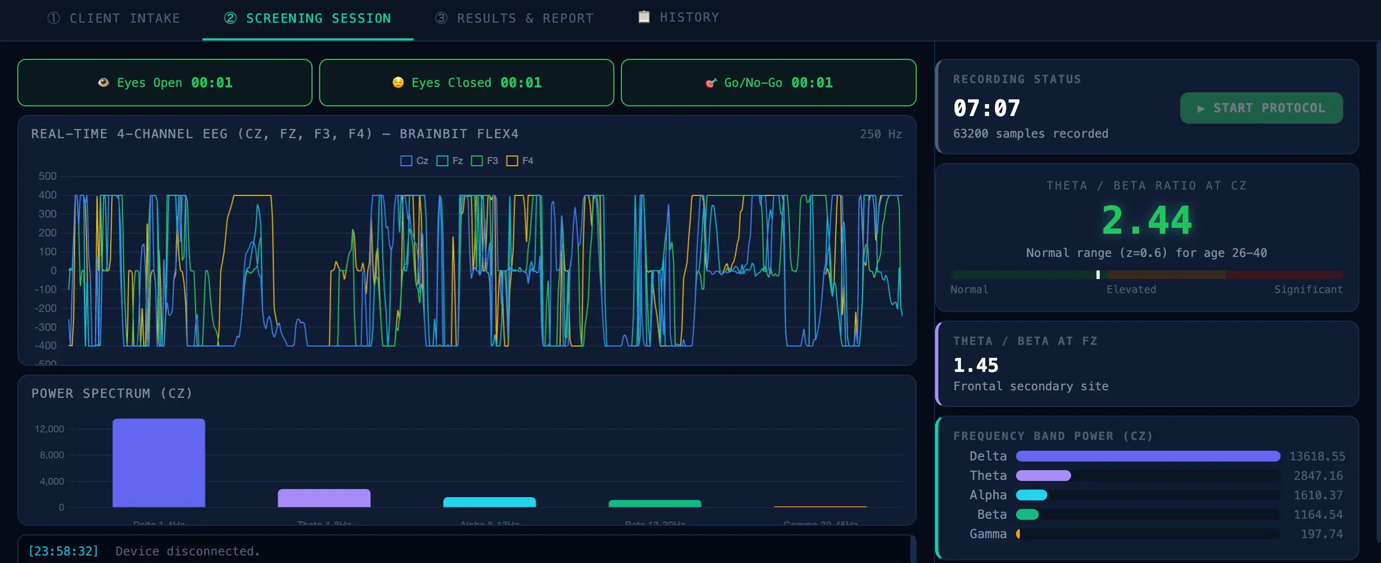
Task: Click the Beta bar in power spectrum
Action: coord(655,504)
